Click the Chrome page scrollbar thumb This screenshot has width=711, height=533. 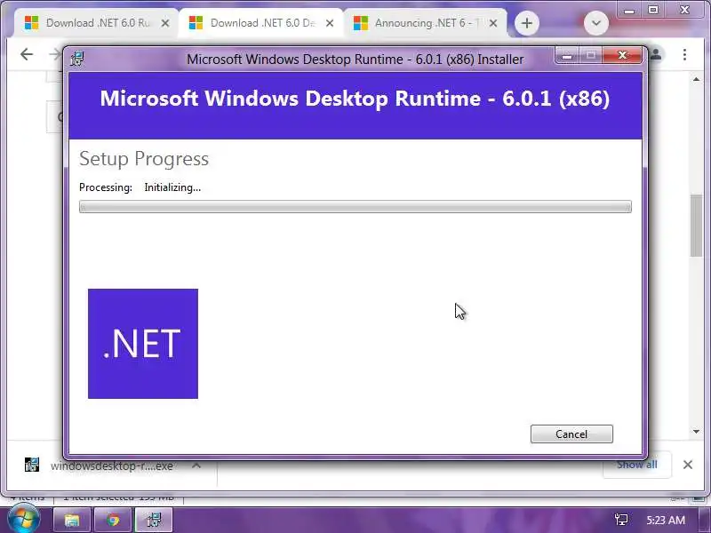coord(696,226)
